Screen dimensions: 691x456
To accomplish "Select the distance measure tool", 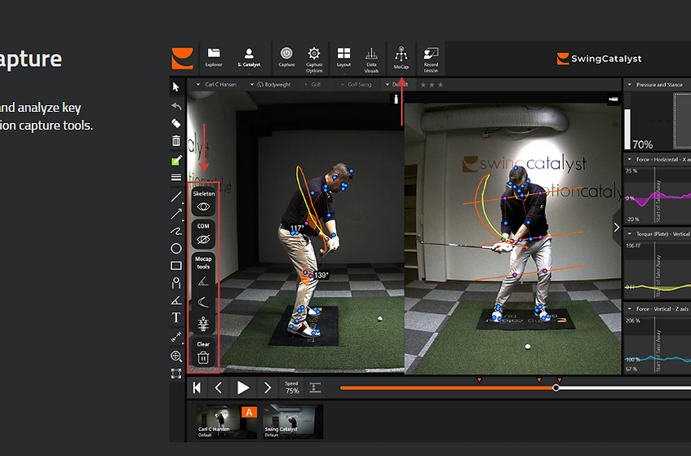I will [176, 337].
